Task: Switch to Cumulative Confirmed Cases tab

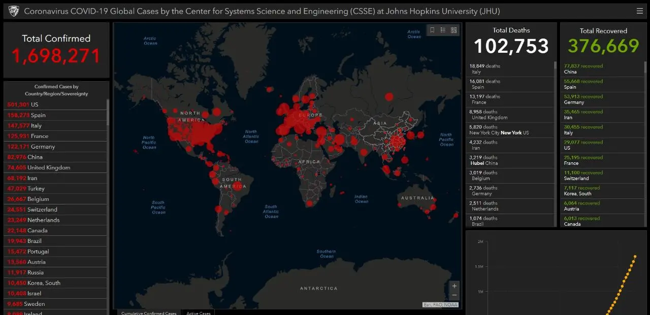Action: (149, 312)
